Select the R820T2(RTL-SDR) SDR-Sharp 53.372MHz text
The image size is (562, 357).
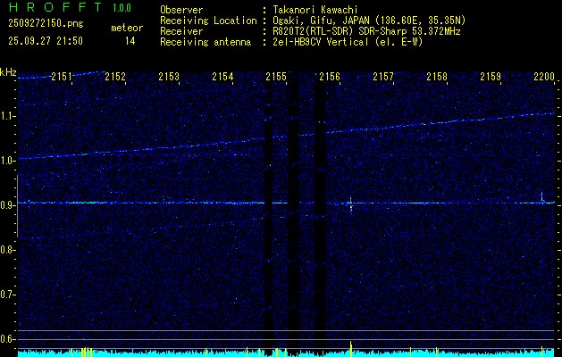[x=366, y=31]
